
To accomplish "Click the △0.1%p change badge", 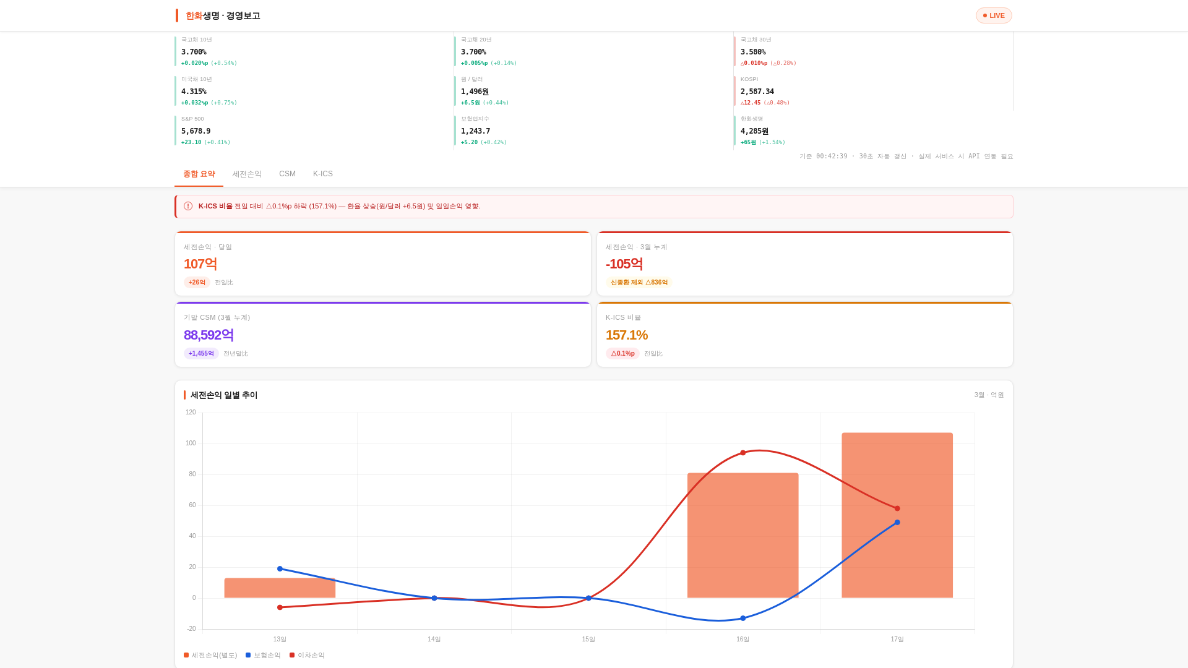I will point(622,354).
